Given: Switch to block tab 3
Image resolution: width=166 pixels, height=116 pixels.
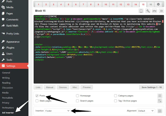Looking at the screenshot, I should click(53, 5).
